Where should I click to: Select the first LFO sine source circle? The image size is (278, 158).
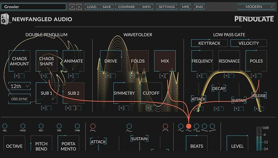181,126
